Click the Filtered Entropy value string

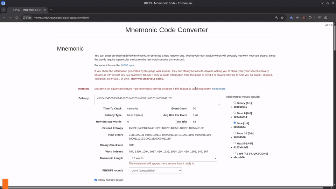click(166, 128)
